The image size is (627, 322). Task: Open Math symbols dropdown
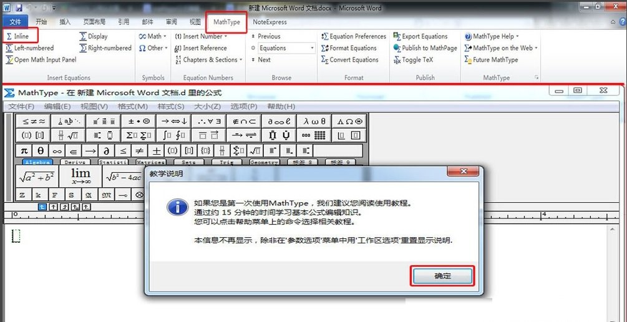pyautogui.click(x=153, y=36)
